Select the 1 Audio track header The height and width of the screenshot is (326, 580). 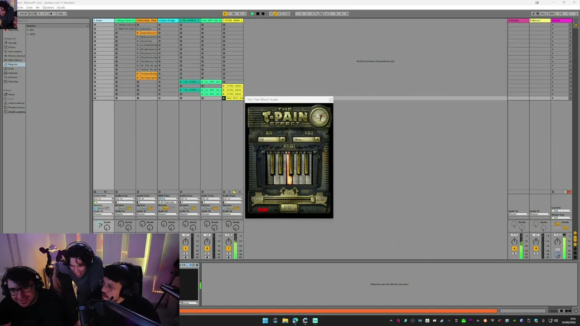(x=103, y=20)
